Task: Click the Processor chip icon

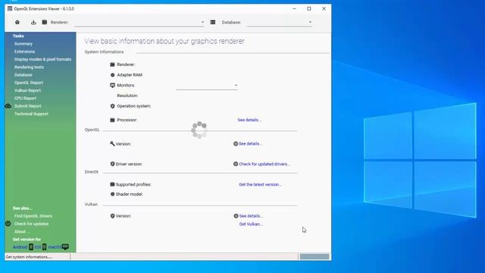Action: (113, 120)
